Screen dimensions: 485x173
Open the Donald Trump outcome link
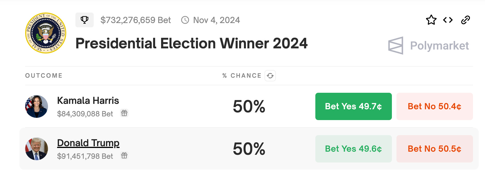click(x=88, y=143)
